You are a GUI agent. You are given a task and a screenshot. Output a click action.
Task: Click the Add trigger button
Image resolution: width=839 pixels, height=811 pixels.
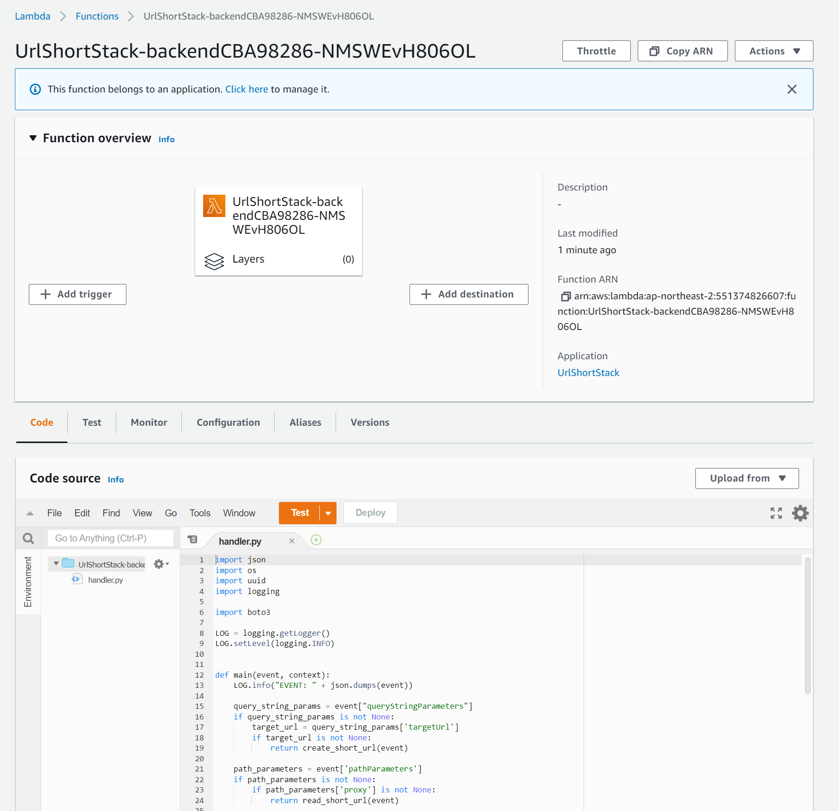click(78, 295)
